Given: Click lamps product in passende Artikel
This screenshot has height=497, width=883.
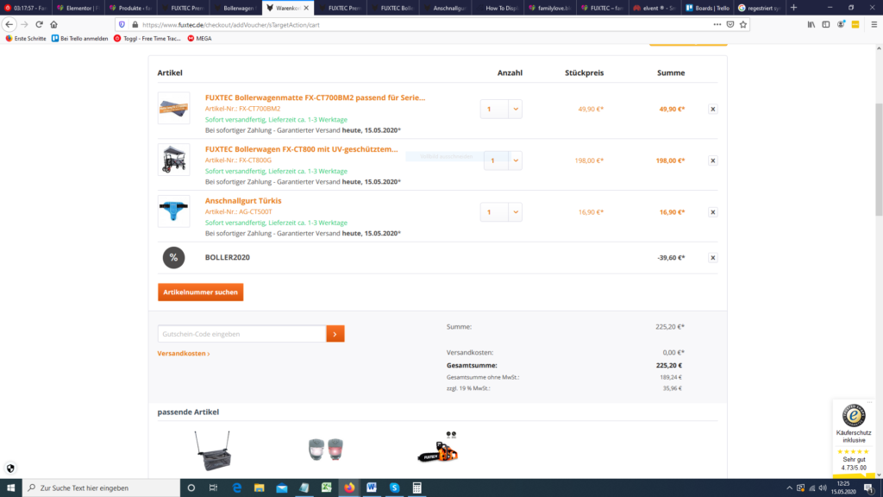Looking at the screenshot, I should 326,449.
